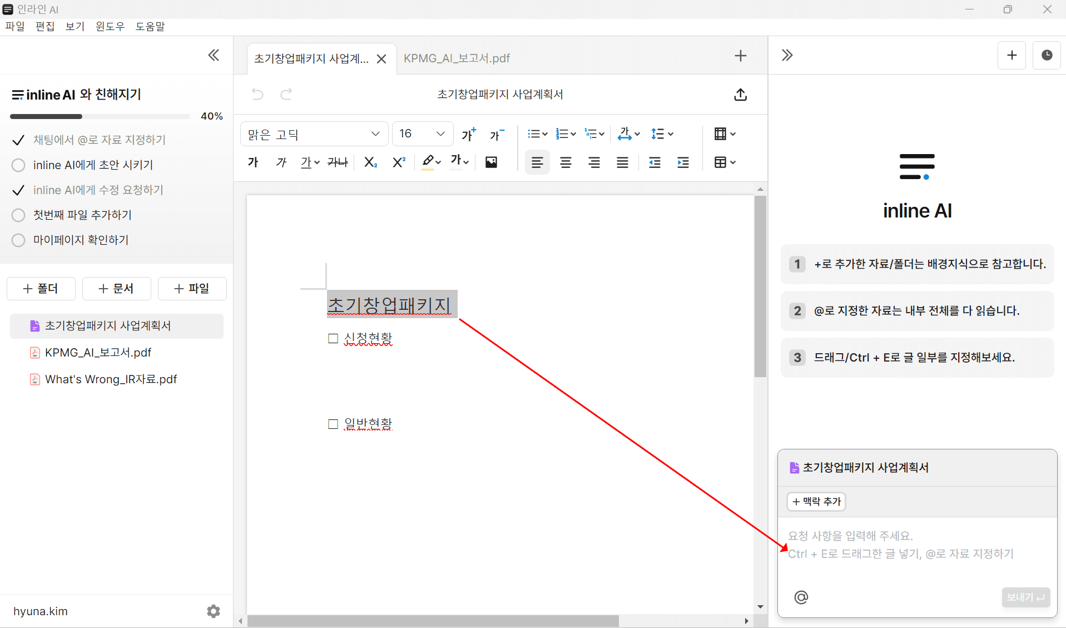Open the chat history clock icon
The height and width of the screenshot is (628, 1066).
pyautogui.click(x=1047, y=55)
